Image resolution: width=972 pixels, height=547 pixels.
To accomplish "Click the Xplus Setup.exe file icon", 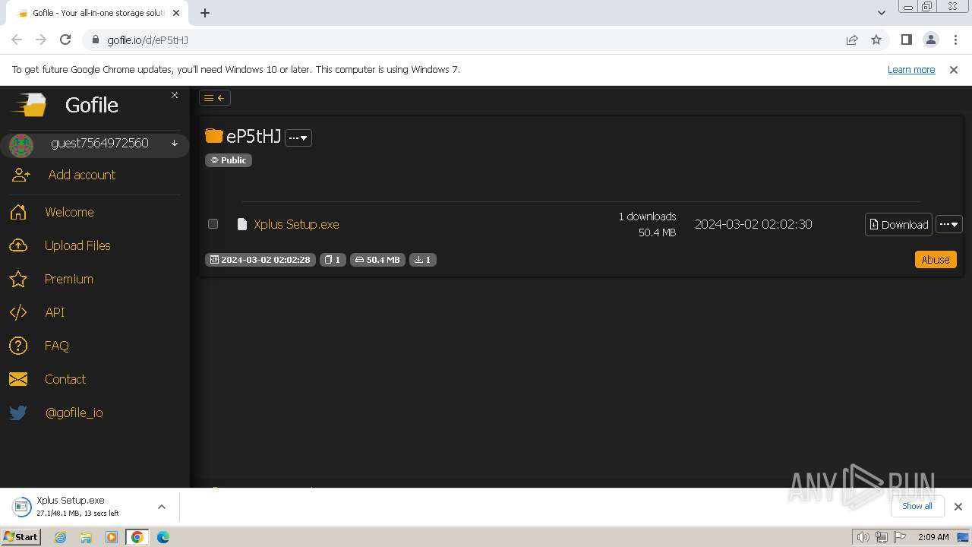I will click(x=242, y=224).
